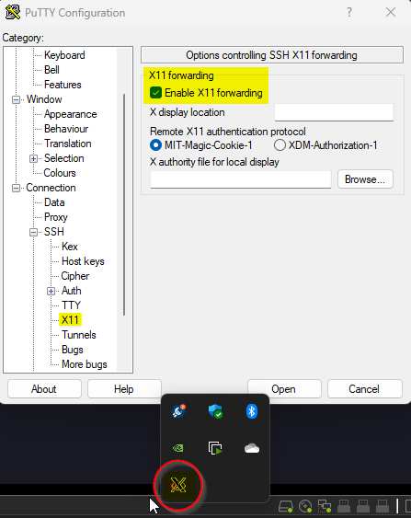411x518 pixels.
Task: Expand the Auth tree node
Action: [51, 291]
